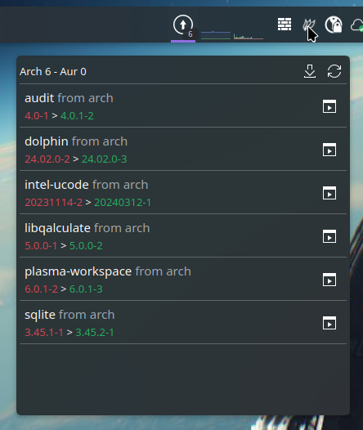Run the update for sqlite package

coord(329,323)
